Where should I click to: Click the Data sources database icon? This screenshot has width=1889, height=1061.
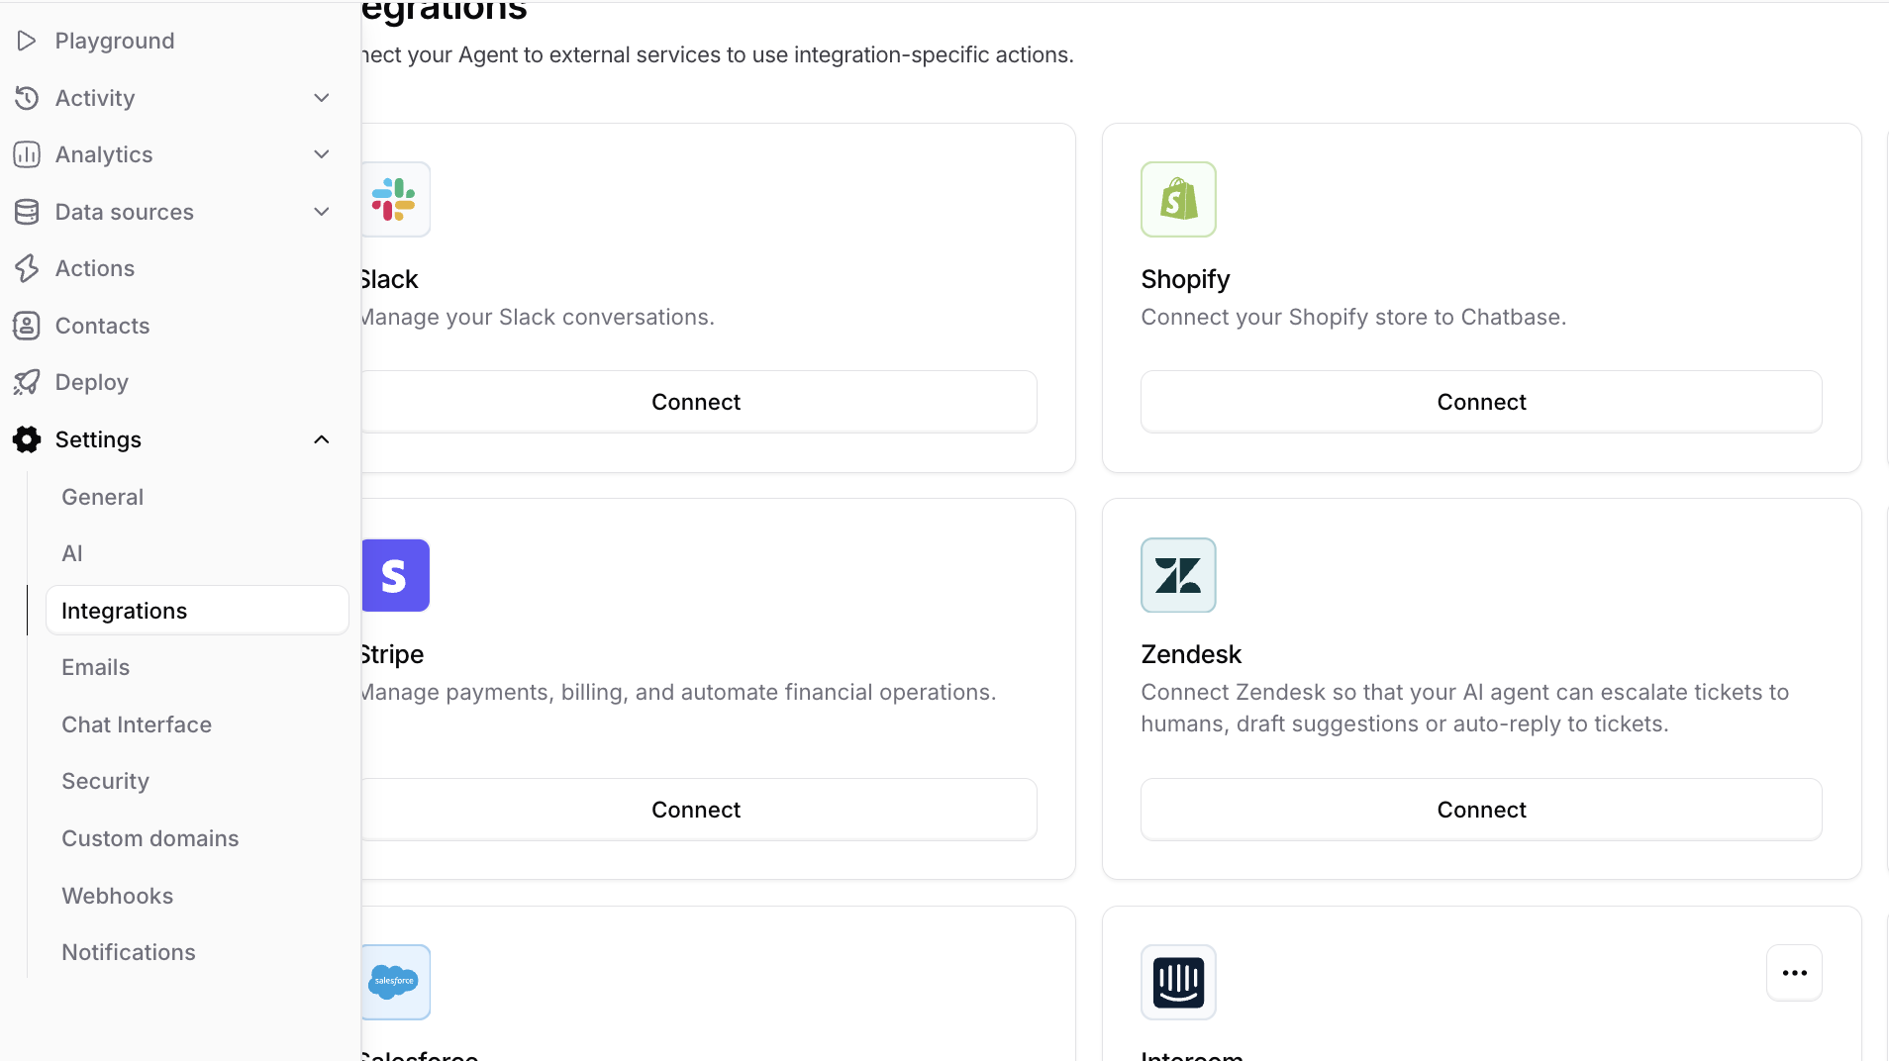pyautogui.click(x=27, y=212)
